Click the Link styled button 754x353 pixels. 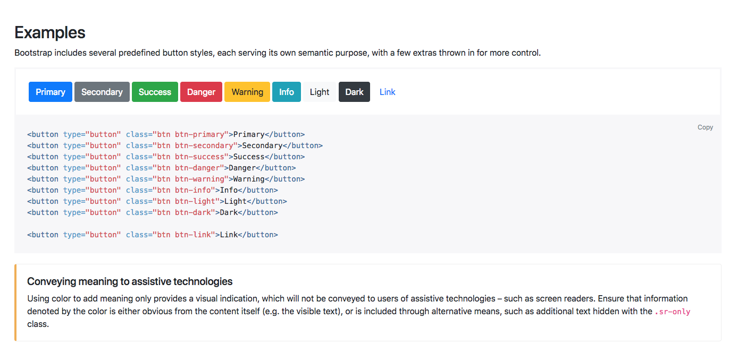tap(387, 92)
